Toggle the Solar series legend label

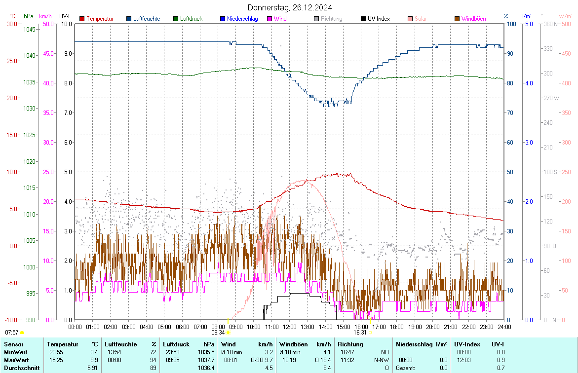click(x=421, y=19)
